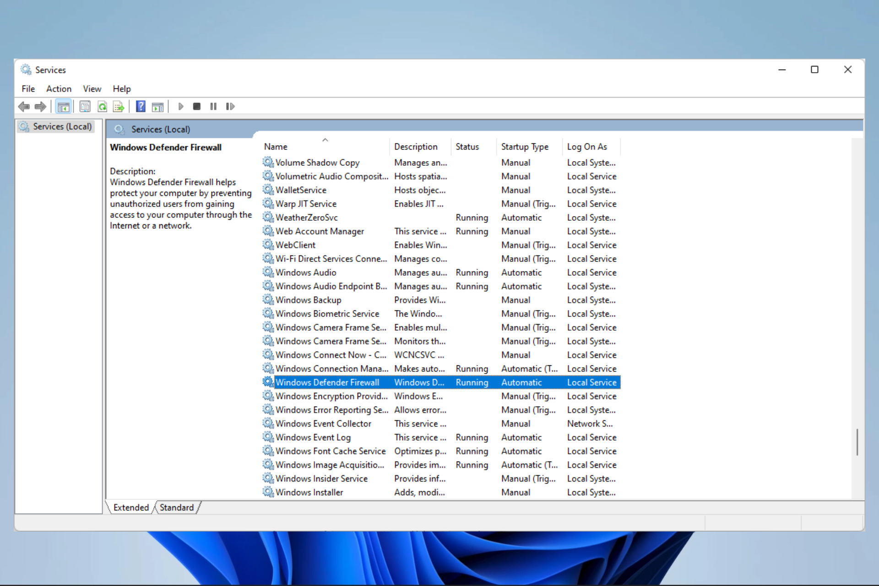The width and height of the screenshot is (879, 586).
Task: Open Properties via the toolbar icon
Action: (85, 107)
